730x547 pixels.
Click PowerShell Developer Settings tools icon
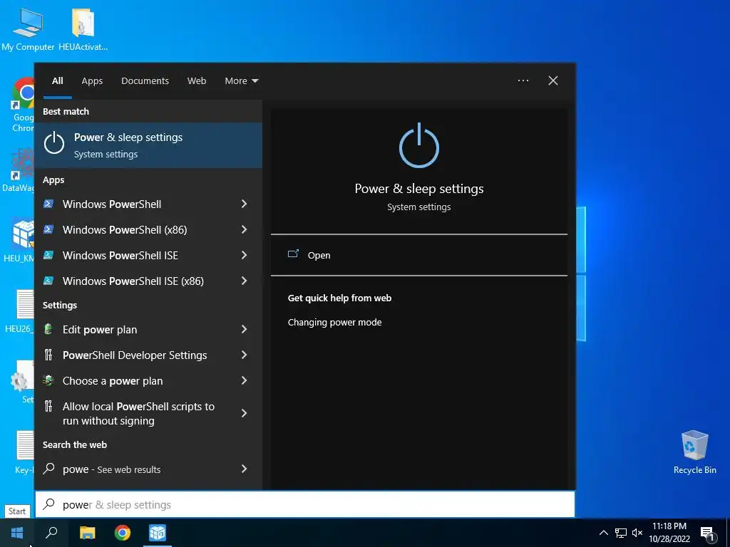click(48, 355)
